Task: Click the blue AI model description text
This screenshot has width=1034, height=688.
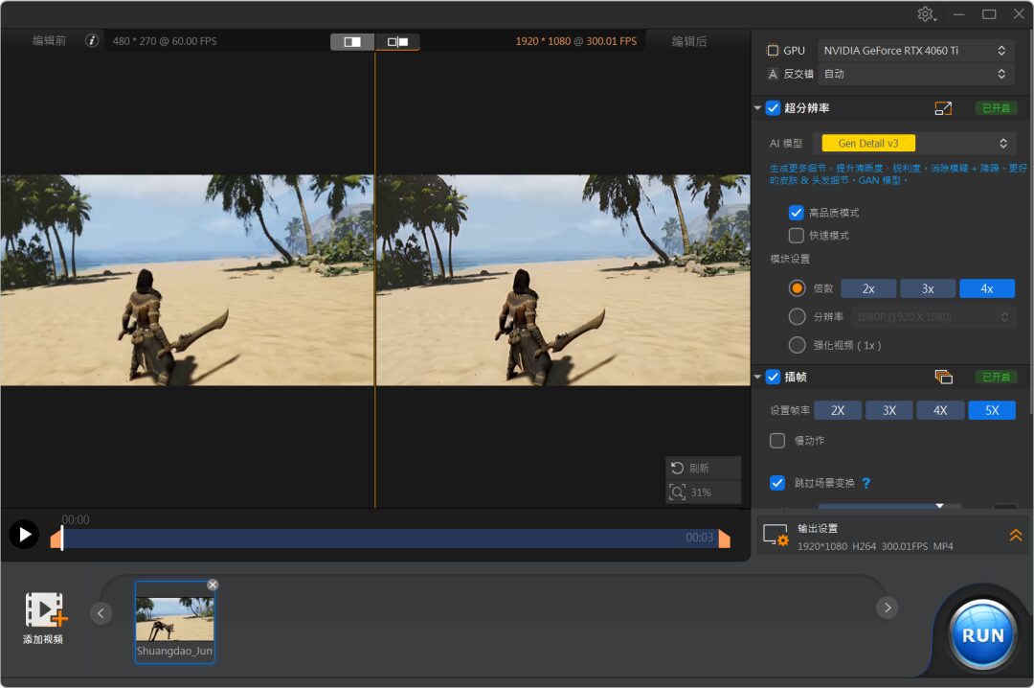Action: pos(898,174)
